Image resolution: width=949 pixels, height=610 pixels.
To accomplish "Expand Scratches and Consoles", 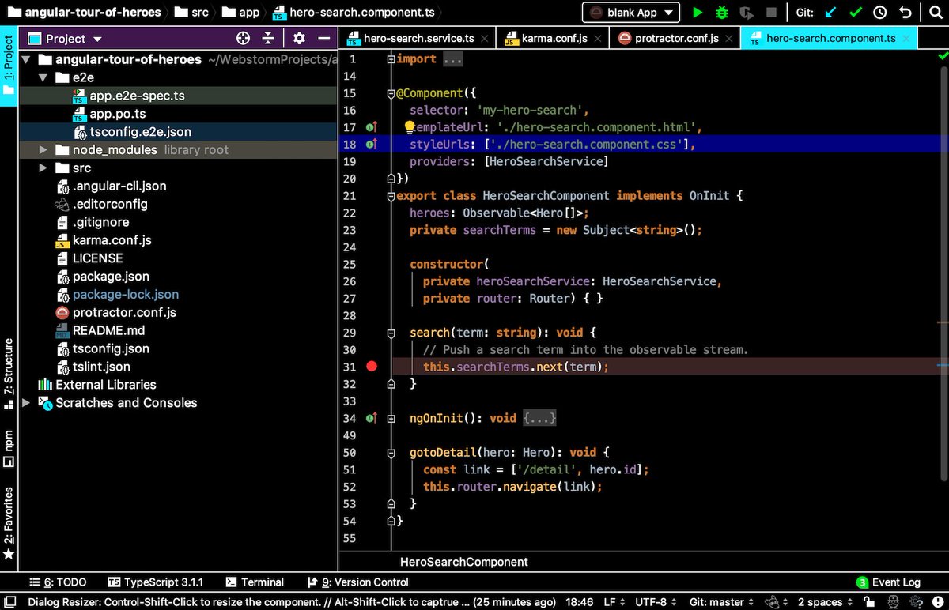I will point(26,402).
